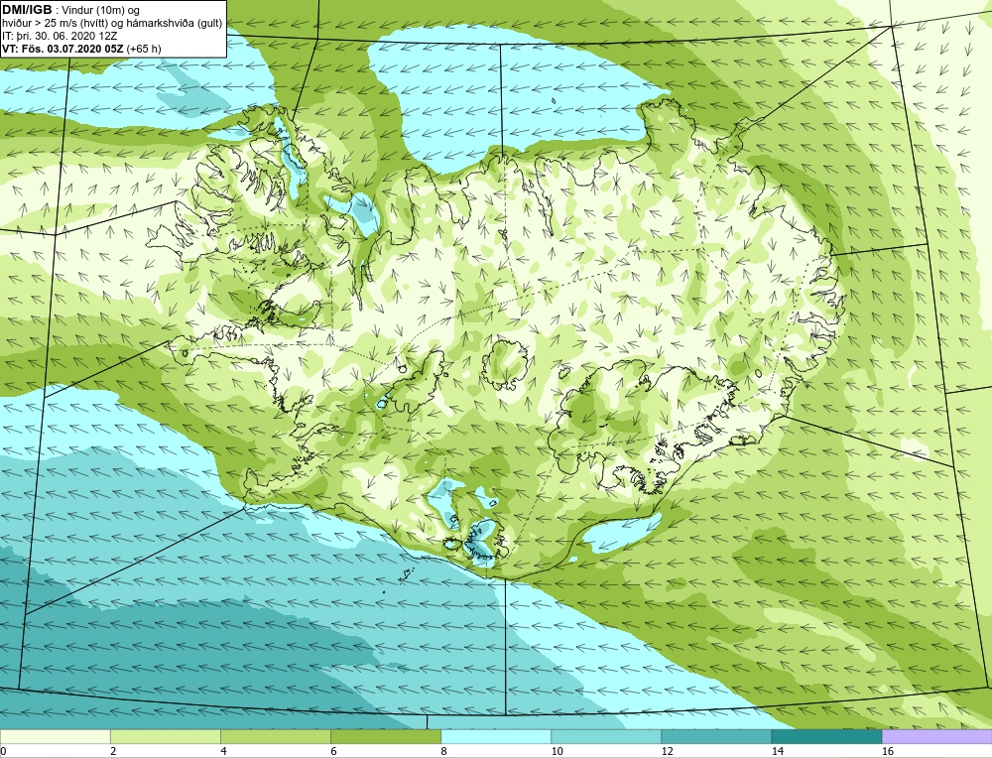
Task: Click the 0–2 m/s pale yellow legend swatch
Action: pyautogui.click(x=55, y=736)
